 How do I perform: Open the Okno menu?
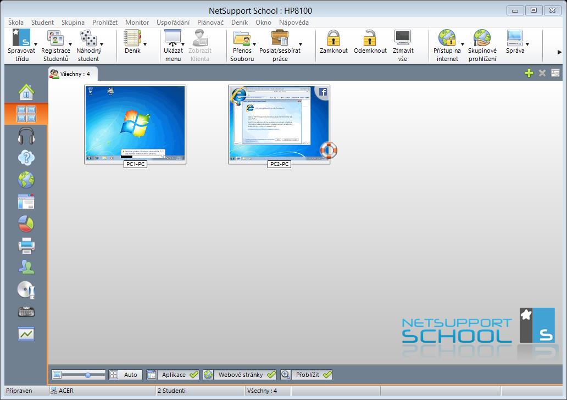[263, 23]
